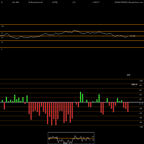The width and height of the screenshot is (144, 144).
Task: Click the RSI axis 0 label at left
Action: point(1,49)
